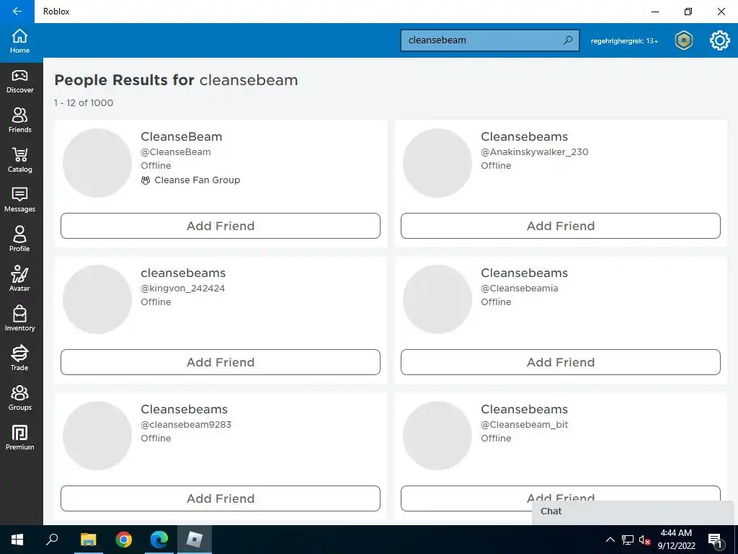The height and width of the screenshot is (554, 738).
Task: Select the @CleanseBeam username
Action: tap(176, 151)
